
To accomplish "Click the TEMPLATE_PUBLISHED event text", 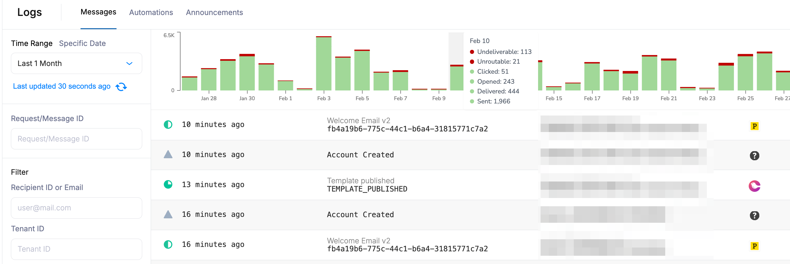I will 367,189.
